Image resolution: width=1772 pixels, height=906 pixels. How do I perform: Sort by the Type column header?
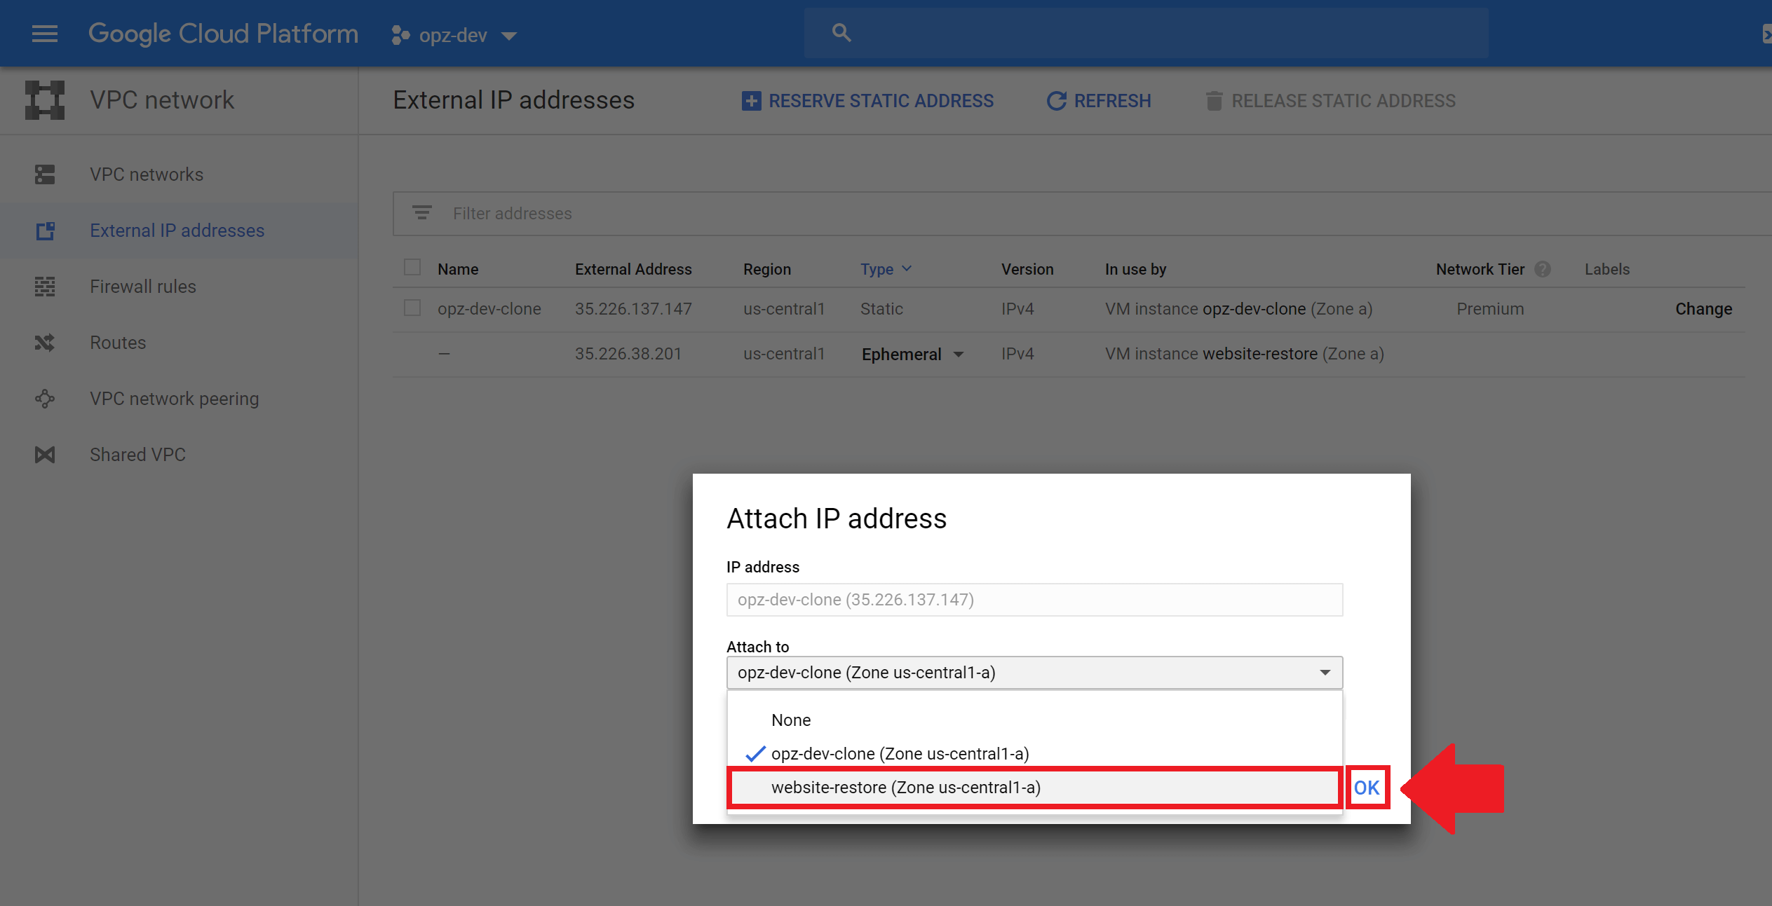[x=886, y=269]
